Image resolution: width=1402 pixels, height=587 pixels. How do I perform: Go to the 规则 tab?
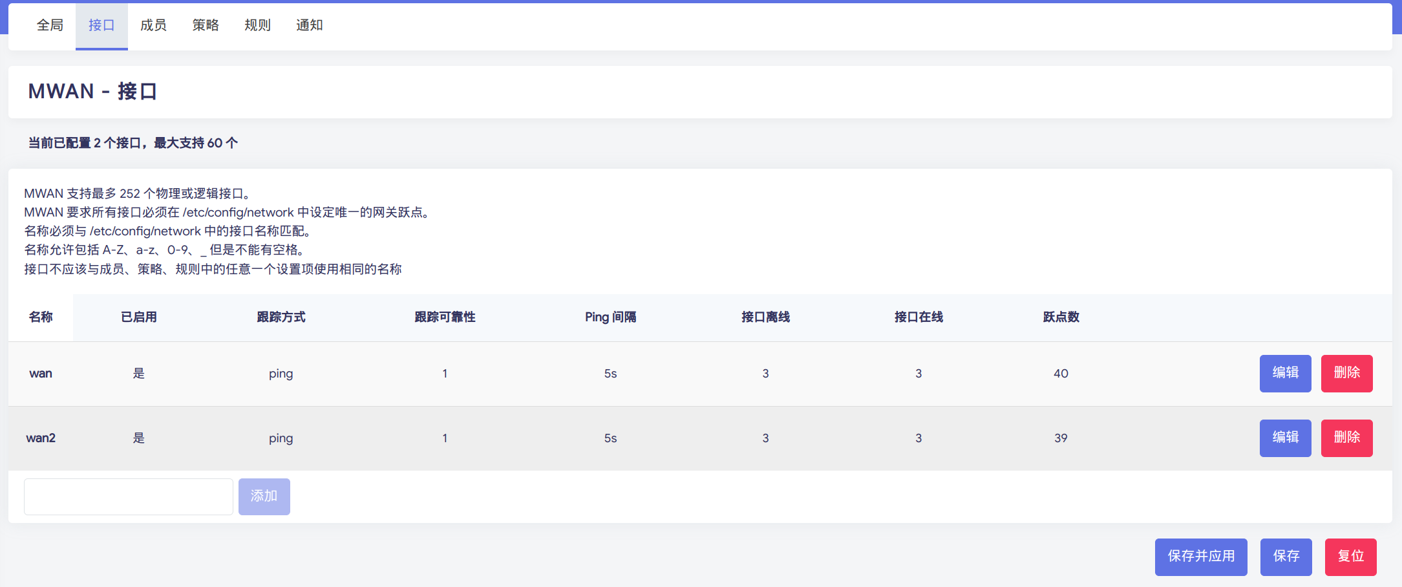click(257, 25)
